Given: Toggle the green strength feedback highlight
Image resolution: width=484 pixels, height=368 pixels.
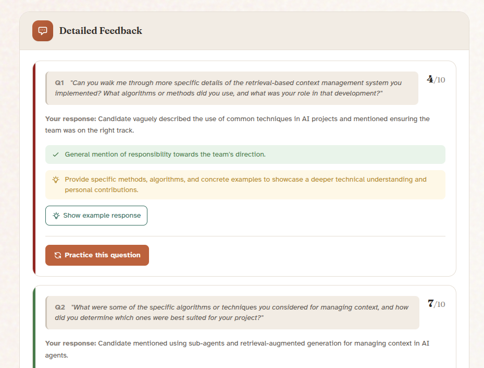Looking at the screenshot, I should click(245, 155).
